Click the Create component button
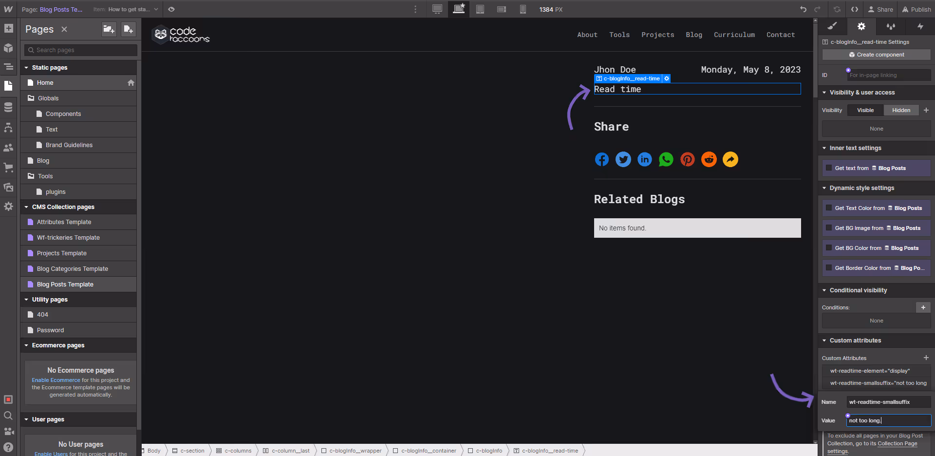Screen dimensions: 935x456 coord(876,55)
